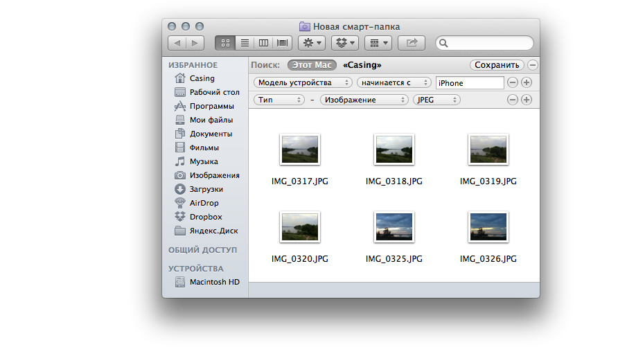Add a rule with Тип row plus
The image size is (618, 347).
point(527,100)
